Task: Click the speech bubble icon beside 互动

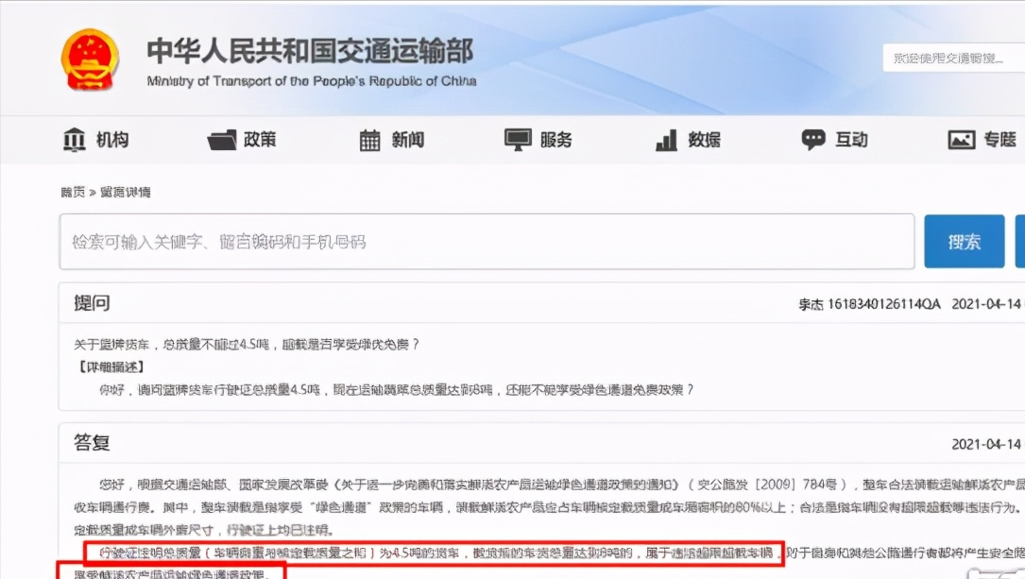Action: pos(813,139)
